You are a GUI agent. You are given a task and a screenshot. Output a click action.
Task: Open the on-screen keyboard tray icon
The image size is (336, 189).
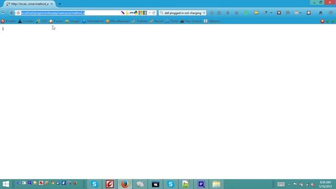coord(281,184)
